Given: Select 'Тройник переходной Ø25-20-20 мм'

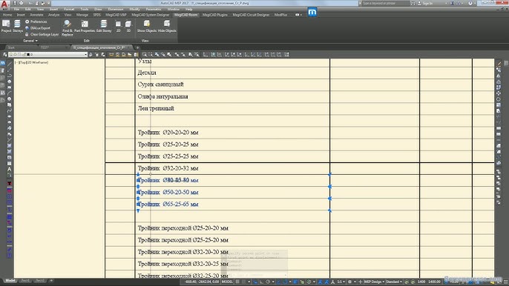Looking at the screenshot, I should (183, 228).
